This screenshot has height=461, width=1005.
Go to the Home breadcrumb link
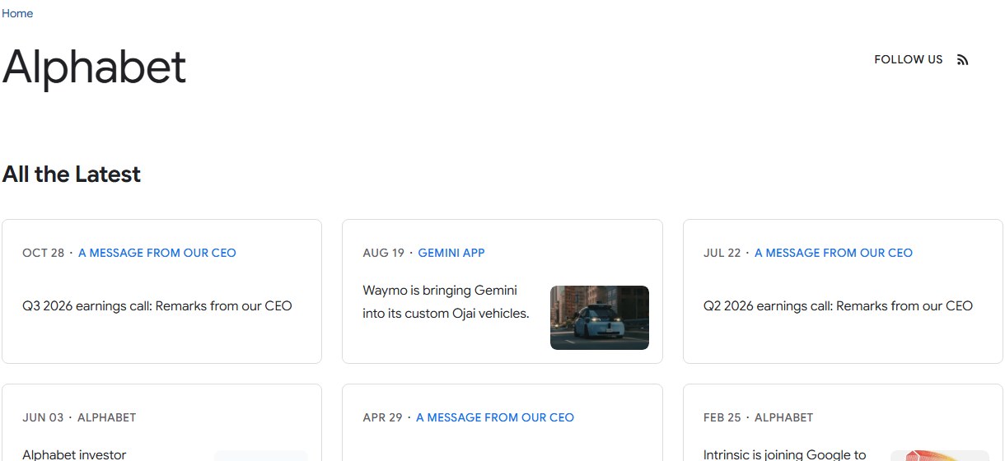17,13
